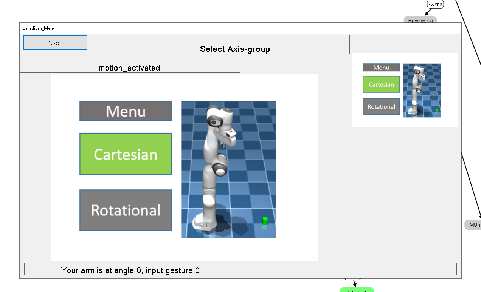The height and width of the screenshot is (292, 481).
Task: Toggle the Rotational axis-group selection
Action: pyautogui.click(x=126, y=210)
